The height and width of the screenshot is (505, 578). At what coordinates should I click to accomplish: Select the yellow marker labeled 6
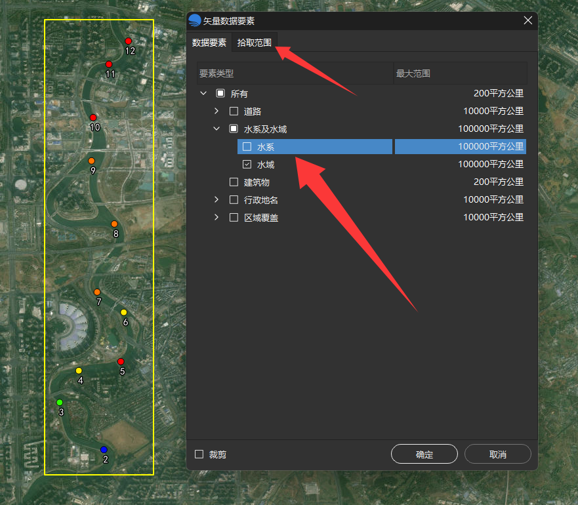point(124,312)
